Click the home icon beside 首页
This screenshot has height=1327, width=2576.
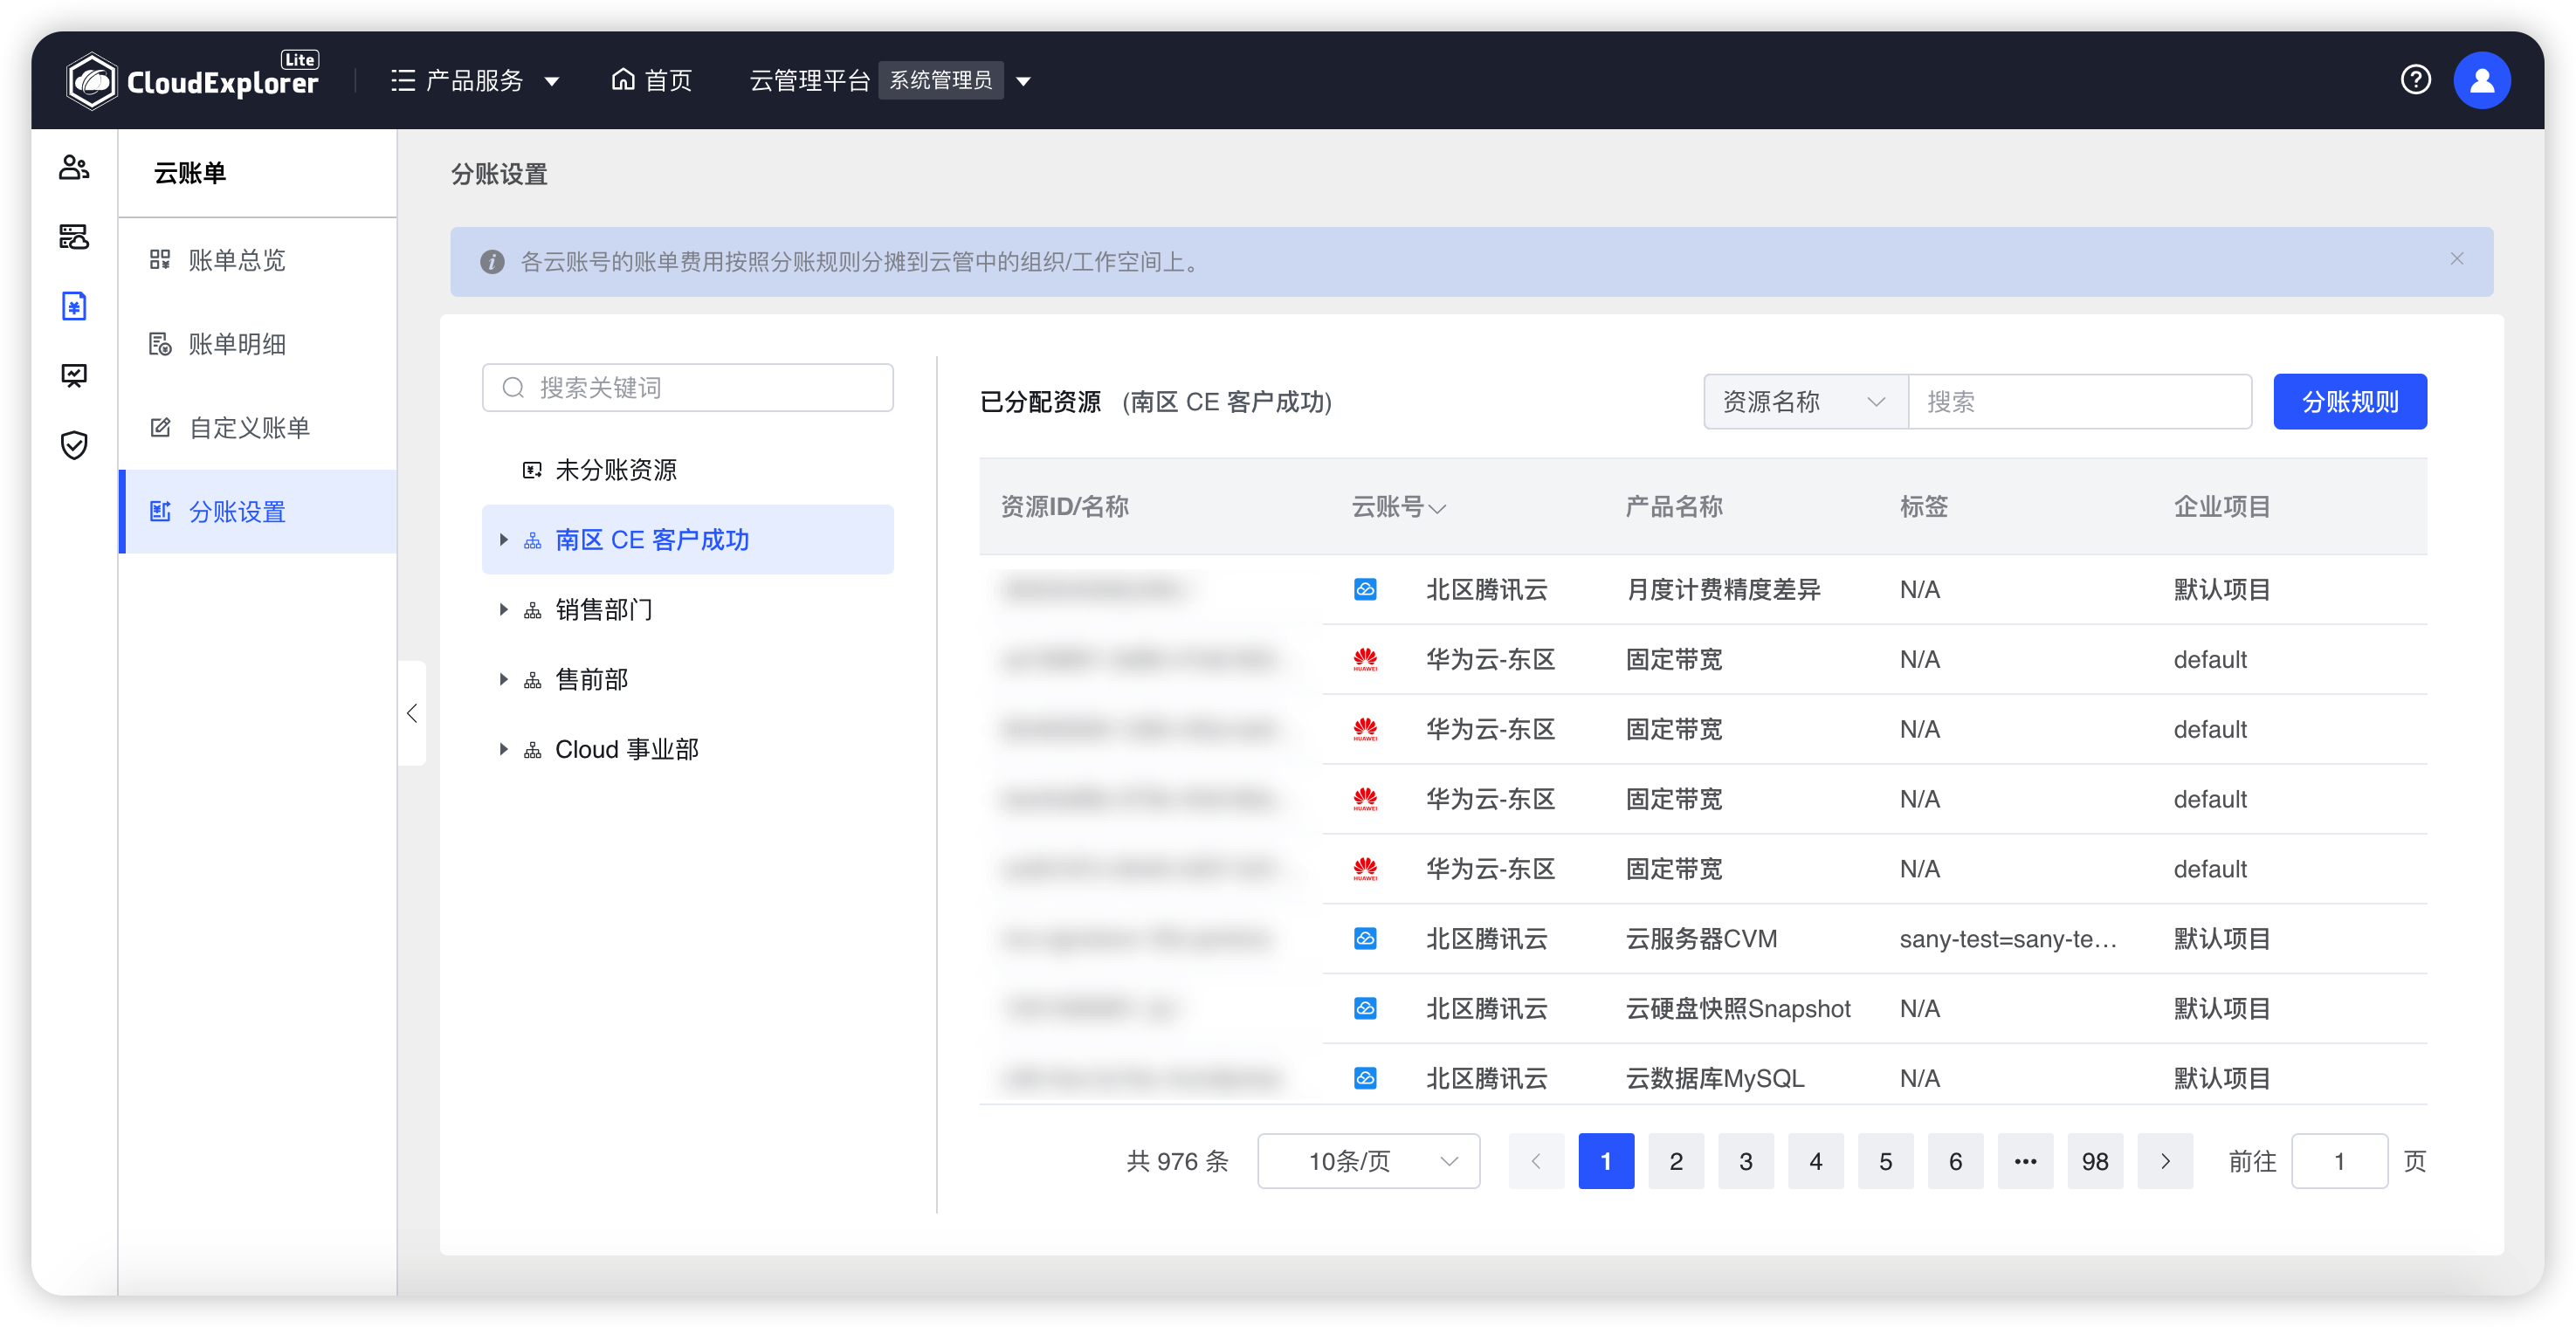[x=623, y=79]
